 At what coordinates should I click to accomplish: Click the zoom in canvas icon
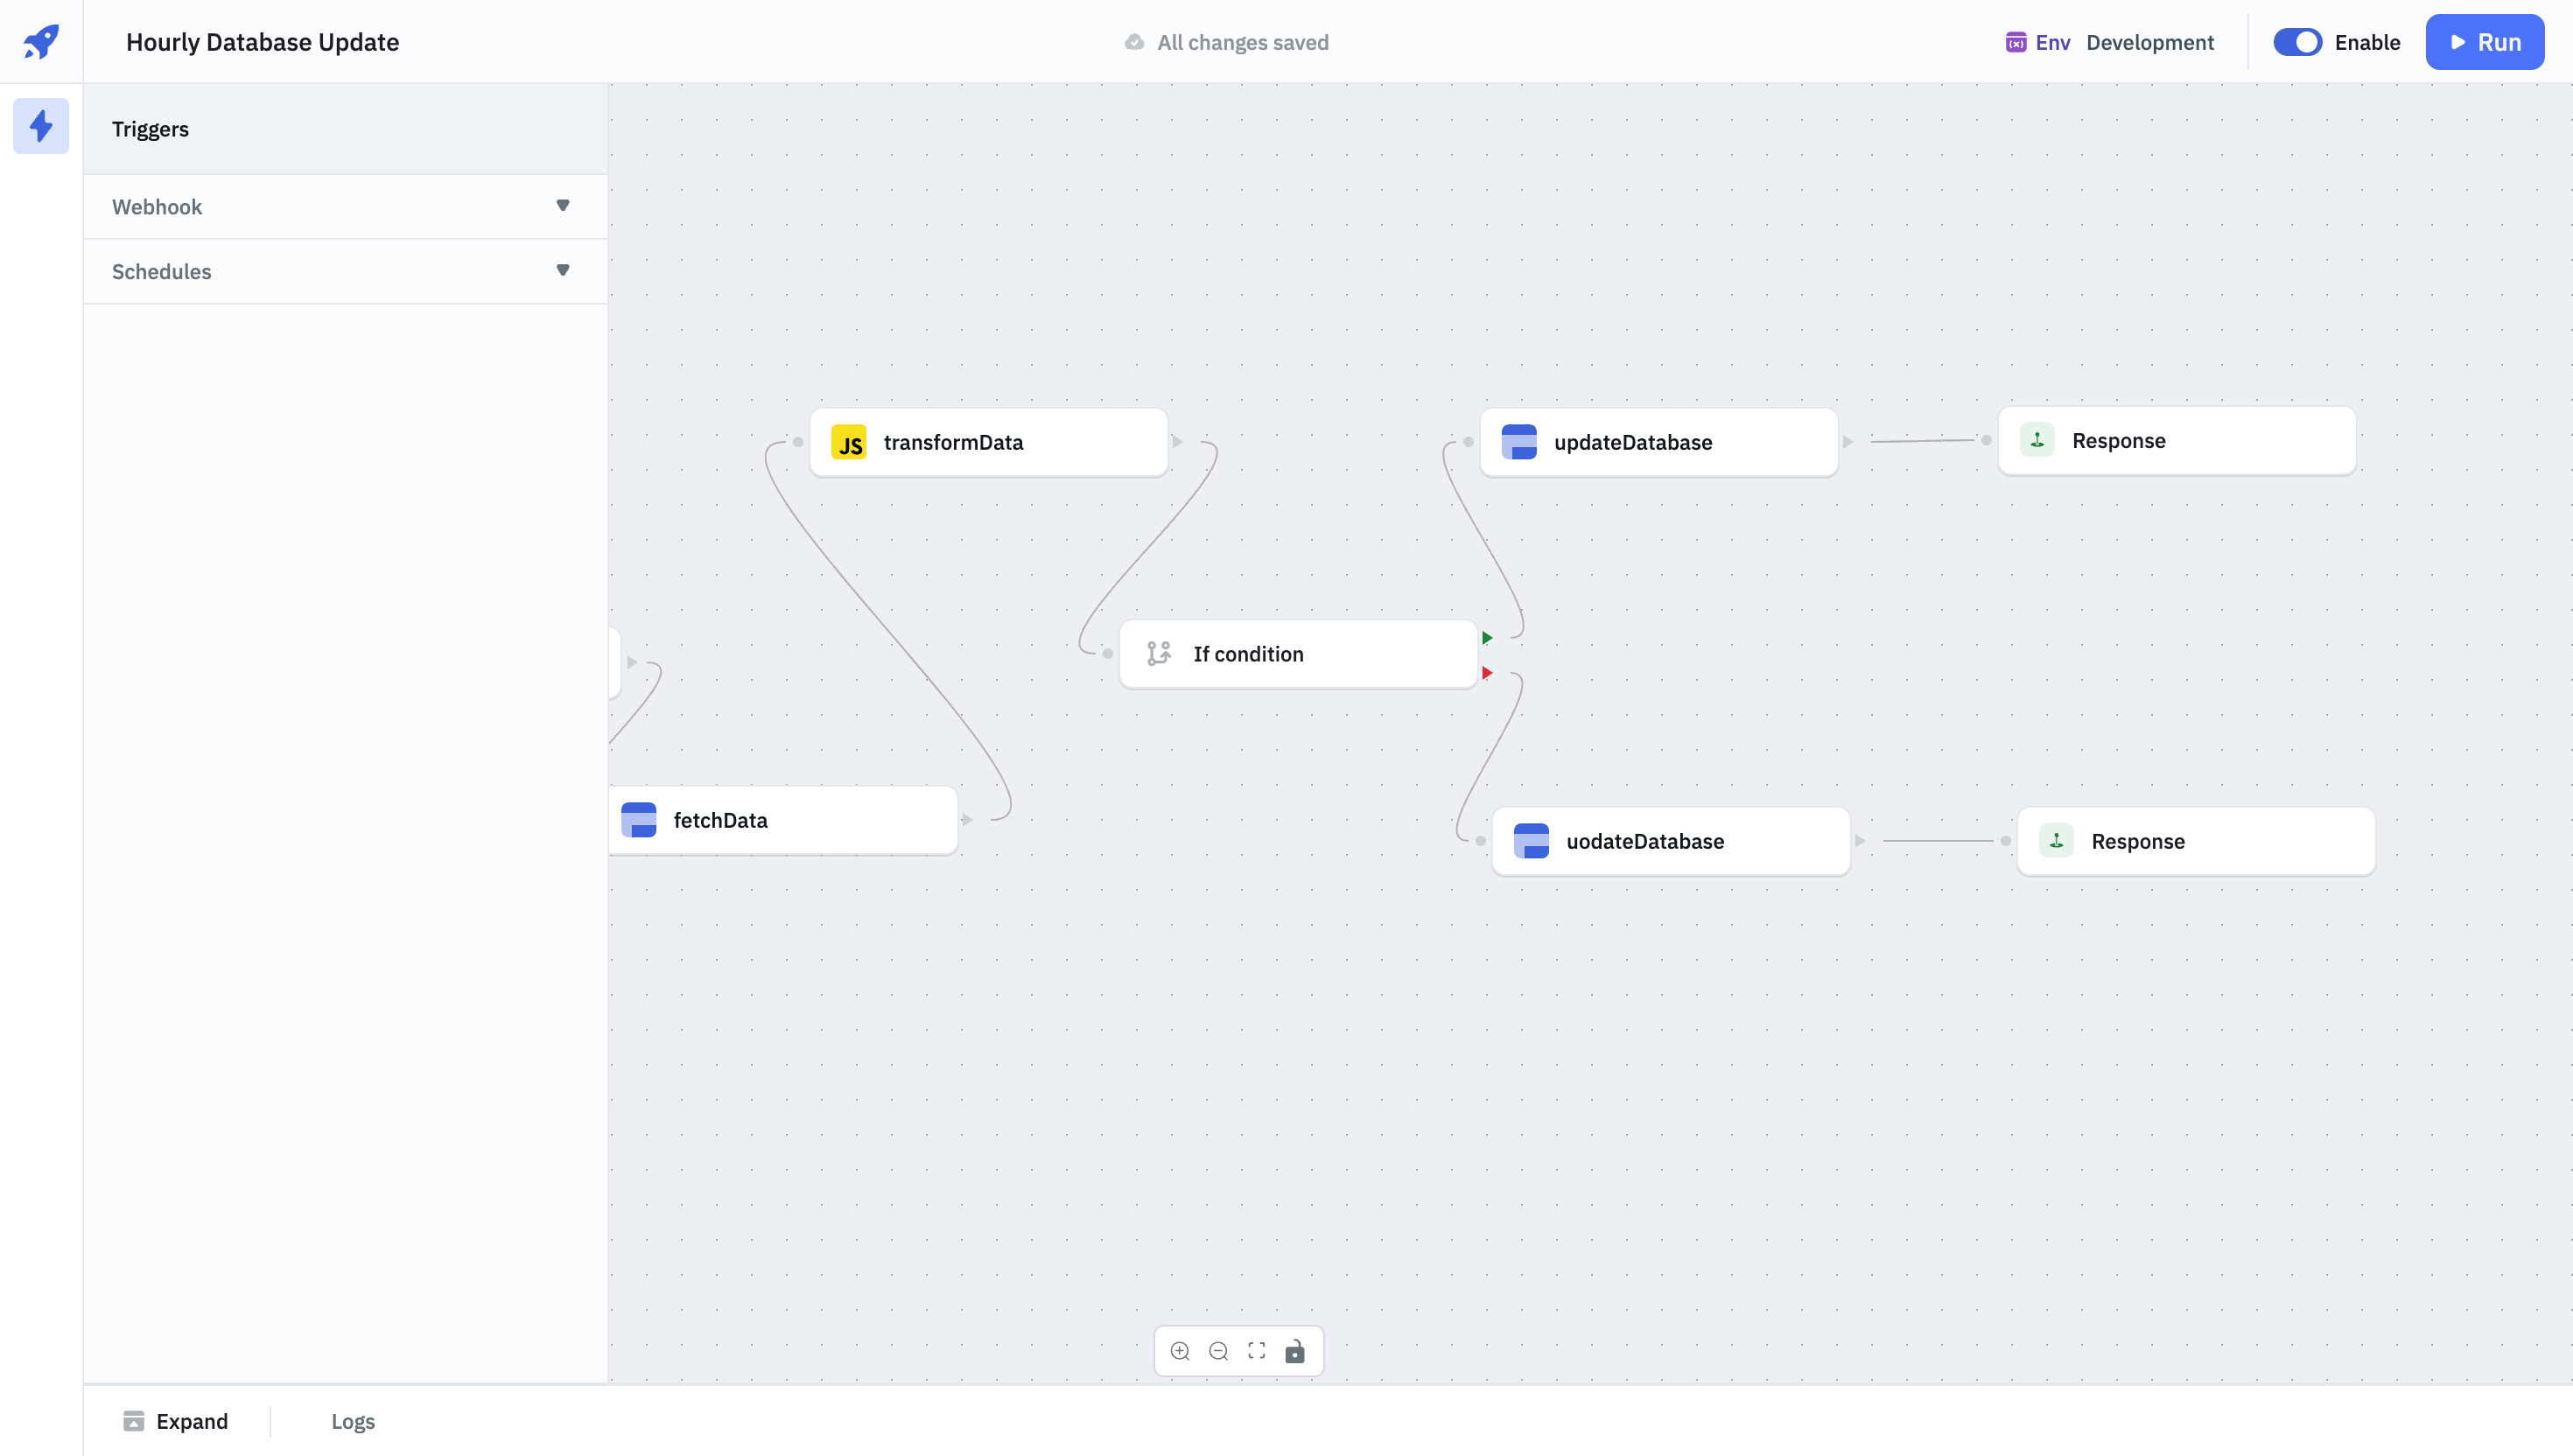(x=1180, y=1351)
